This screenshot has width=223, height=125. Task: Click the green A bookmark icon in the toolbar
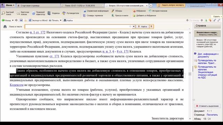click(x=206, y=20)
